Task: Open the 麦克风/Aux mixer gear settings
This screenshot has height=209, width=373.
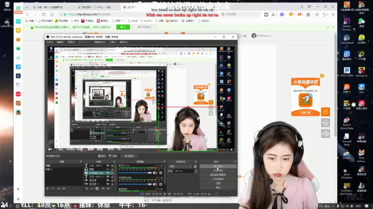Action: [160, 173]
